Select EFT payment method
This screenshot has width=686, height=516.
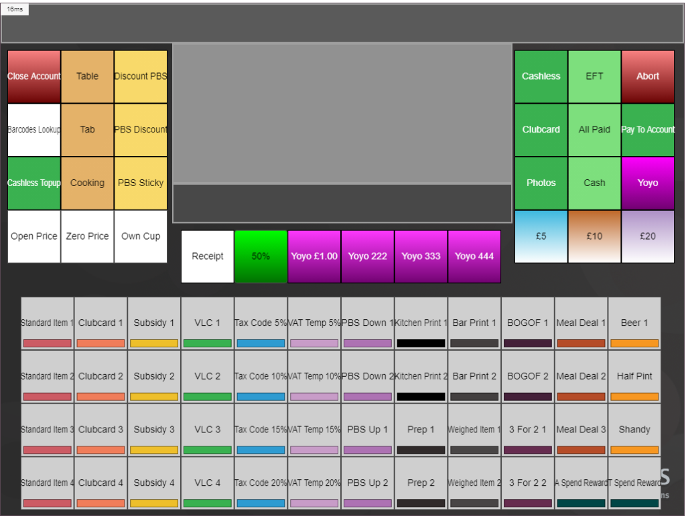click(594, 76)
